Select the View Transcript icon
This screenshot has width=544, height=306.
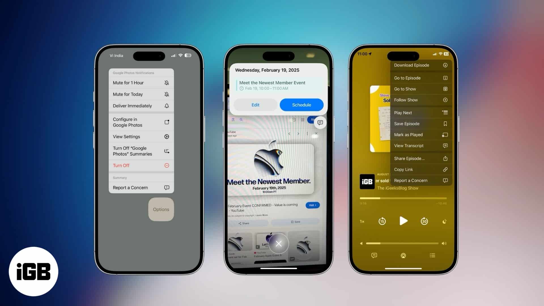445,146
